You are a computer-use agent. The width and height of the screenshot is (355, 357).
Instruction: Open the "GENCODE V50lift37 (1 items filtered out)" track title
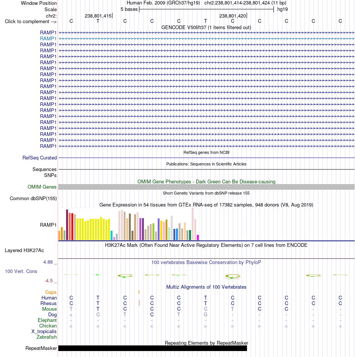(x=206, y=28)
